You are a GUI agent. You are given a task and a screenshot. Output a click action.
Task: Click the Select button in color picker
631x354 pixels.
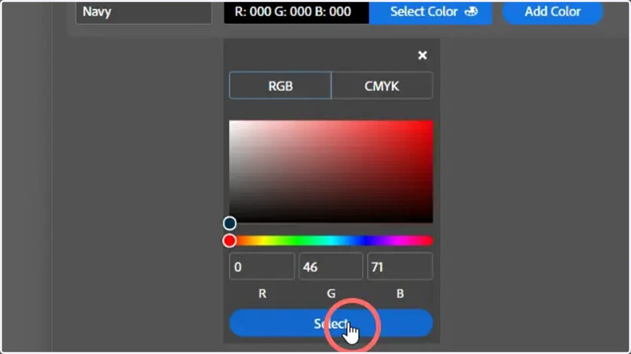click(x=331, y=323)
